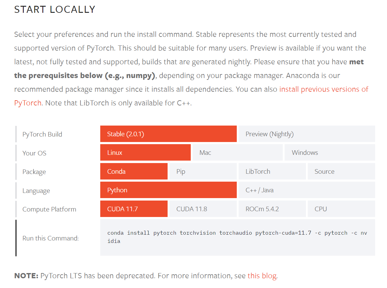Choose Linux as your OS
Screen dimensions: 387x288
145,152
